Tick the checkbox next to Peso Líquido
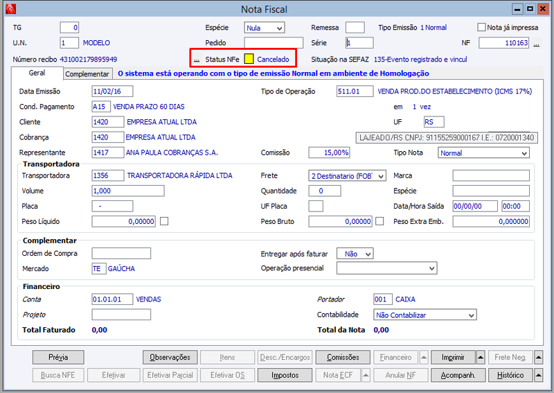The width and height of the screenshot is (554, 393). [x=164, y=221]
